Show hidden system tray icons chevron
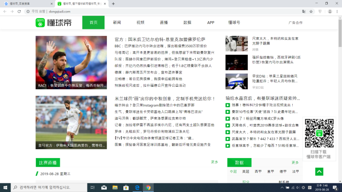 click(x=282, y=187)
